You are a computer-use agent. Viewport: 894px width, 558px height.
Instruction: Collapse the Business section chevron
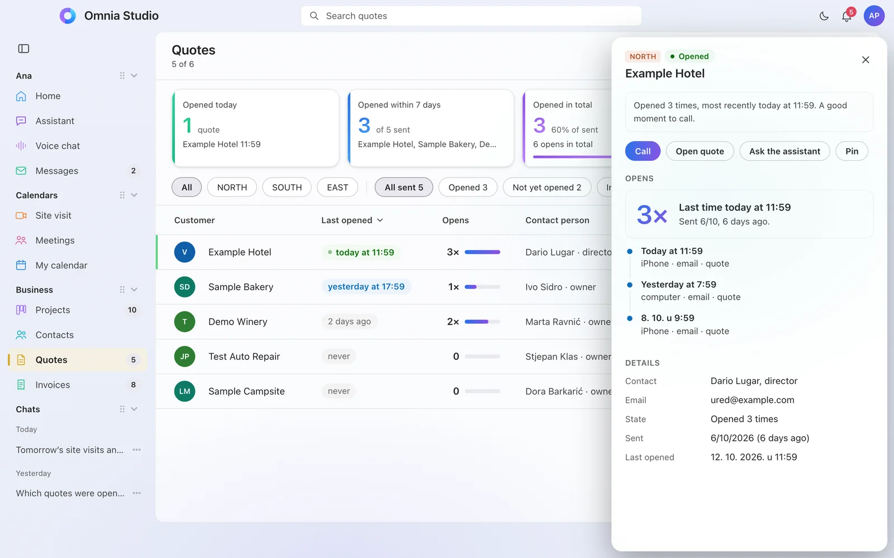point(134,289)
